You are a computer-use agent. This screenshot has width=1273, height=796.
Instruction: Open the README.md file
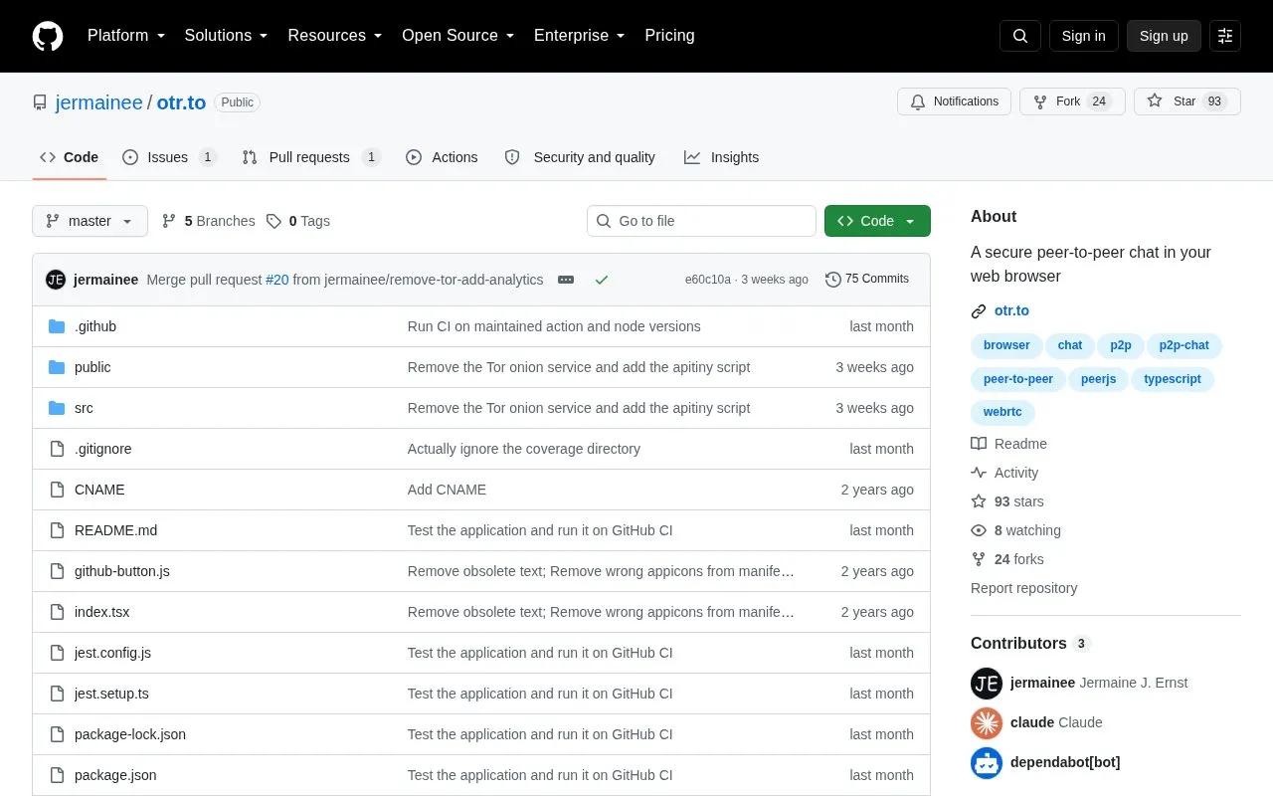(115, 530)
